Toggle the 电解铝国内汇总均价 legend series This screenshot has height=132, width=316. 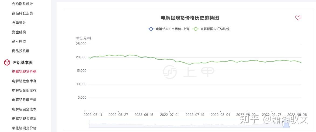(x=215, y=29)
